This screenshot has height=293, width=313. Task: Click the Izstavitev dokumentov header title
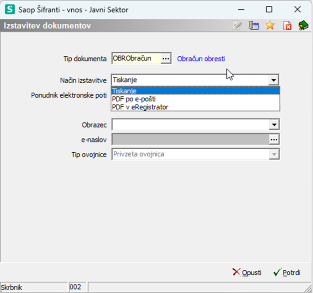47,26
